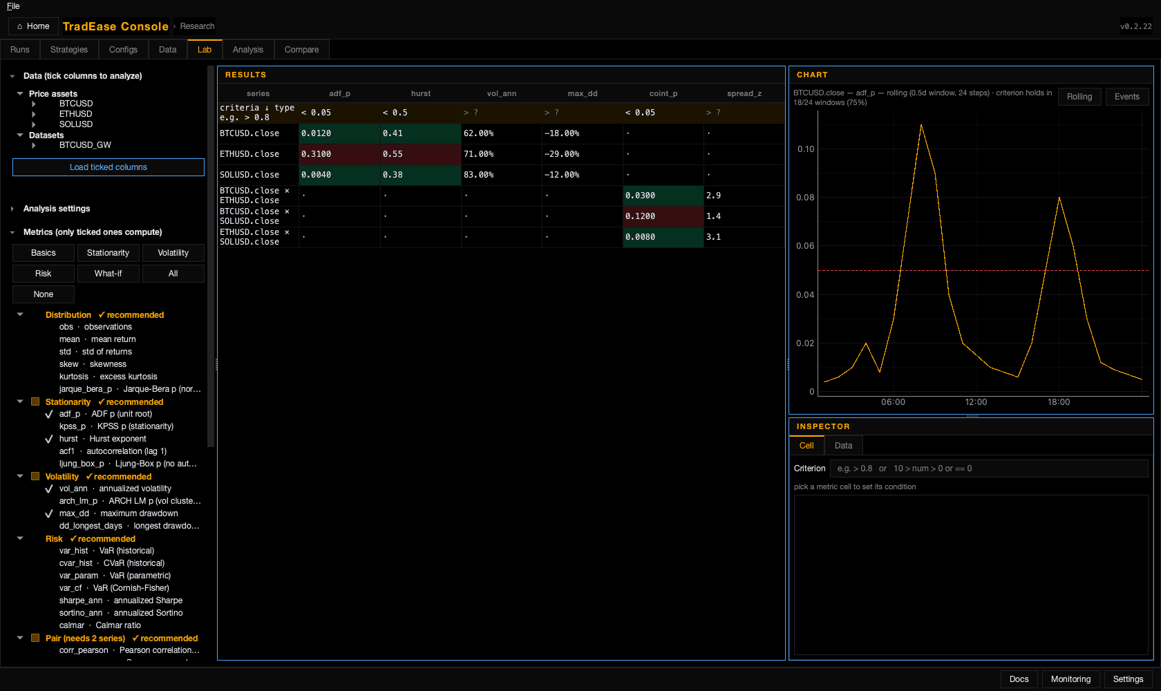Click the left panel vertical scrollbar

(211, 256)
